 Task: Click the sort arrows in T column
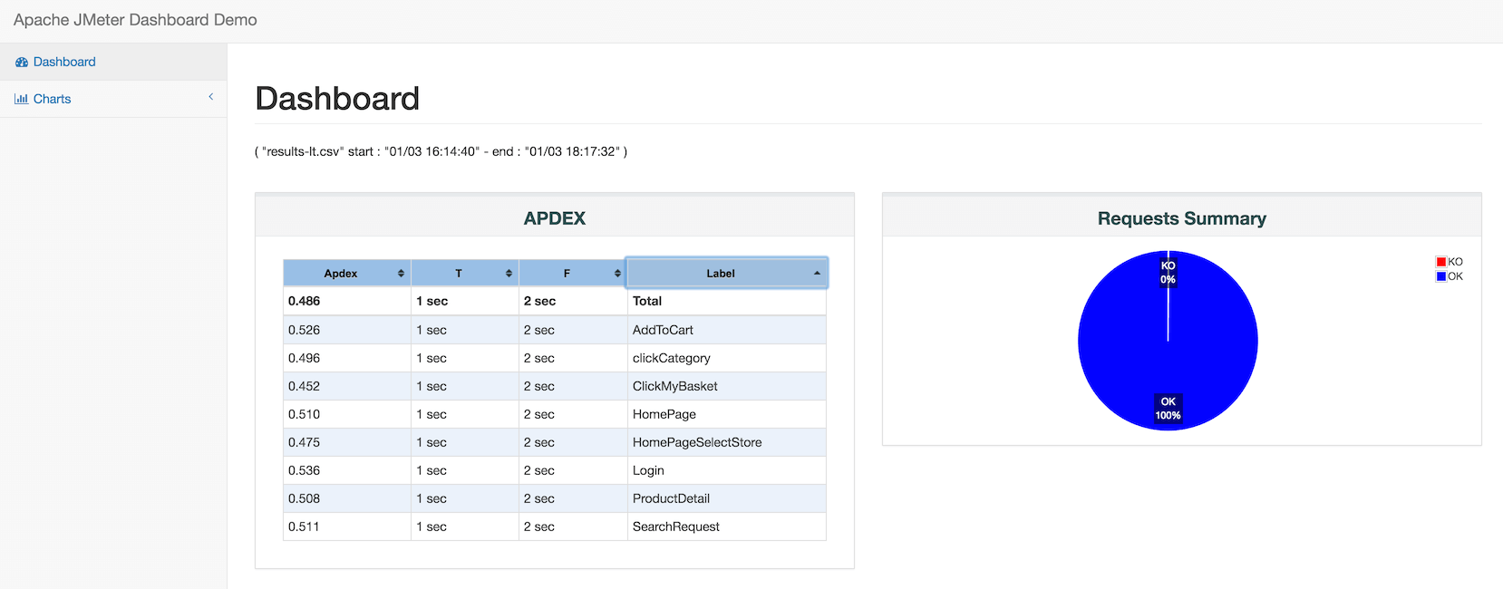[509, 274]
